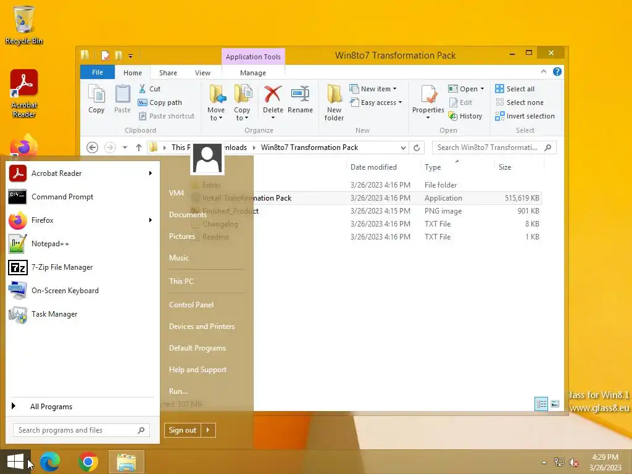This screenshot has width=632, height=474.
Task: Click Edit in the Open group
Action: (460, 102)
